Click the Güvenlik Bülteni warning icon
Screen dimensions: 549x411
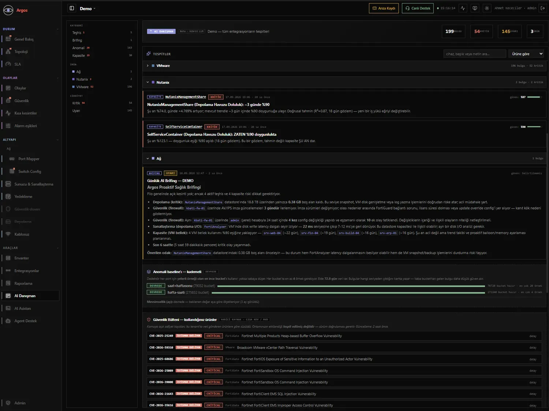click(149, 320)
